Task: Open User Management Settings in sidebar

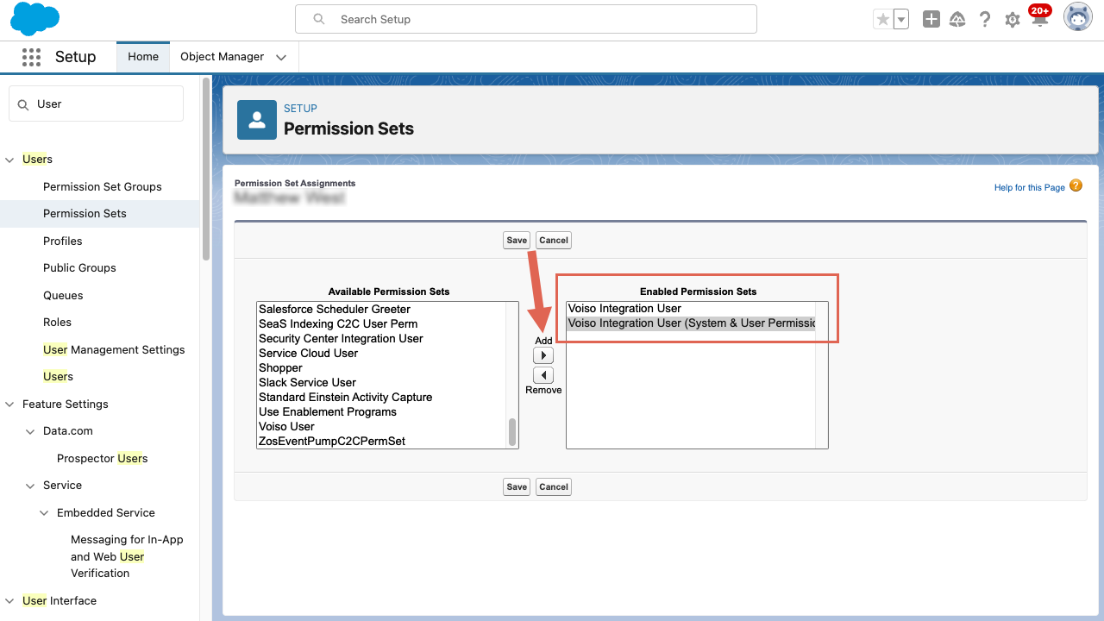Action: pos(114,349)
